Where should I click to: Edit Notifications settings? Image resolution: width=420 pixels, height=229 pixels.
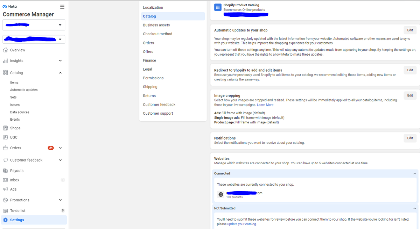tap(410, 138)
